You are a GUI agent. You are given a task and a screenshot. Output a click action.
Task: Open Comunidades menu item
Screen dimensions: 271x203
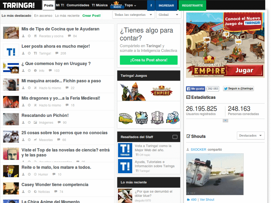(x=78, y=5)
